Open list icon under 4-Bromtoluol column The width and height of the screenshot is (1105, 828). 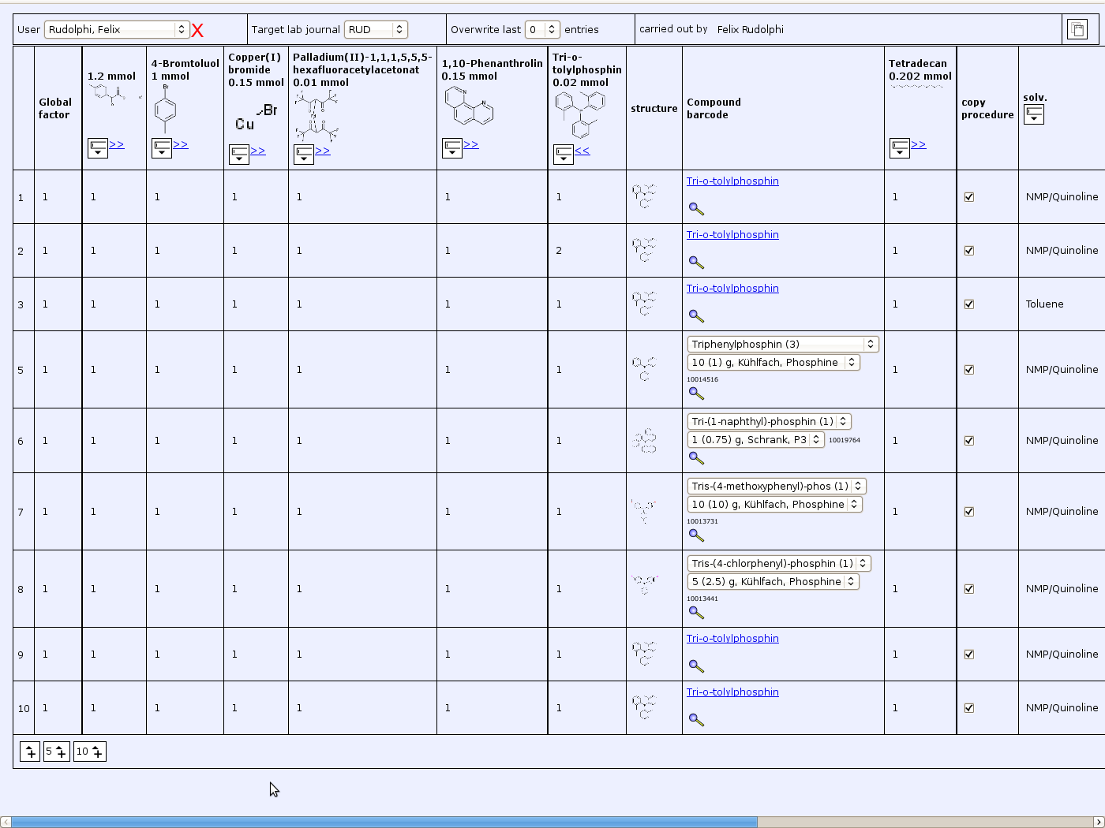162,148
